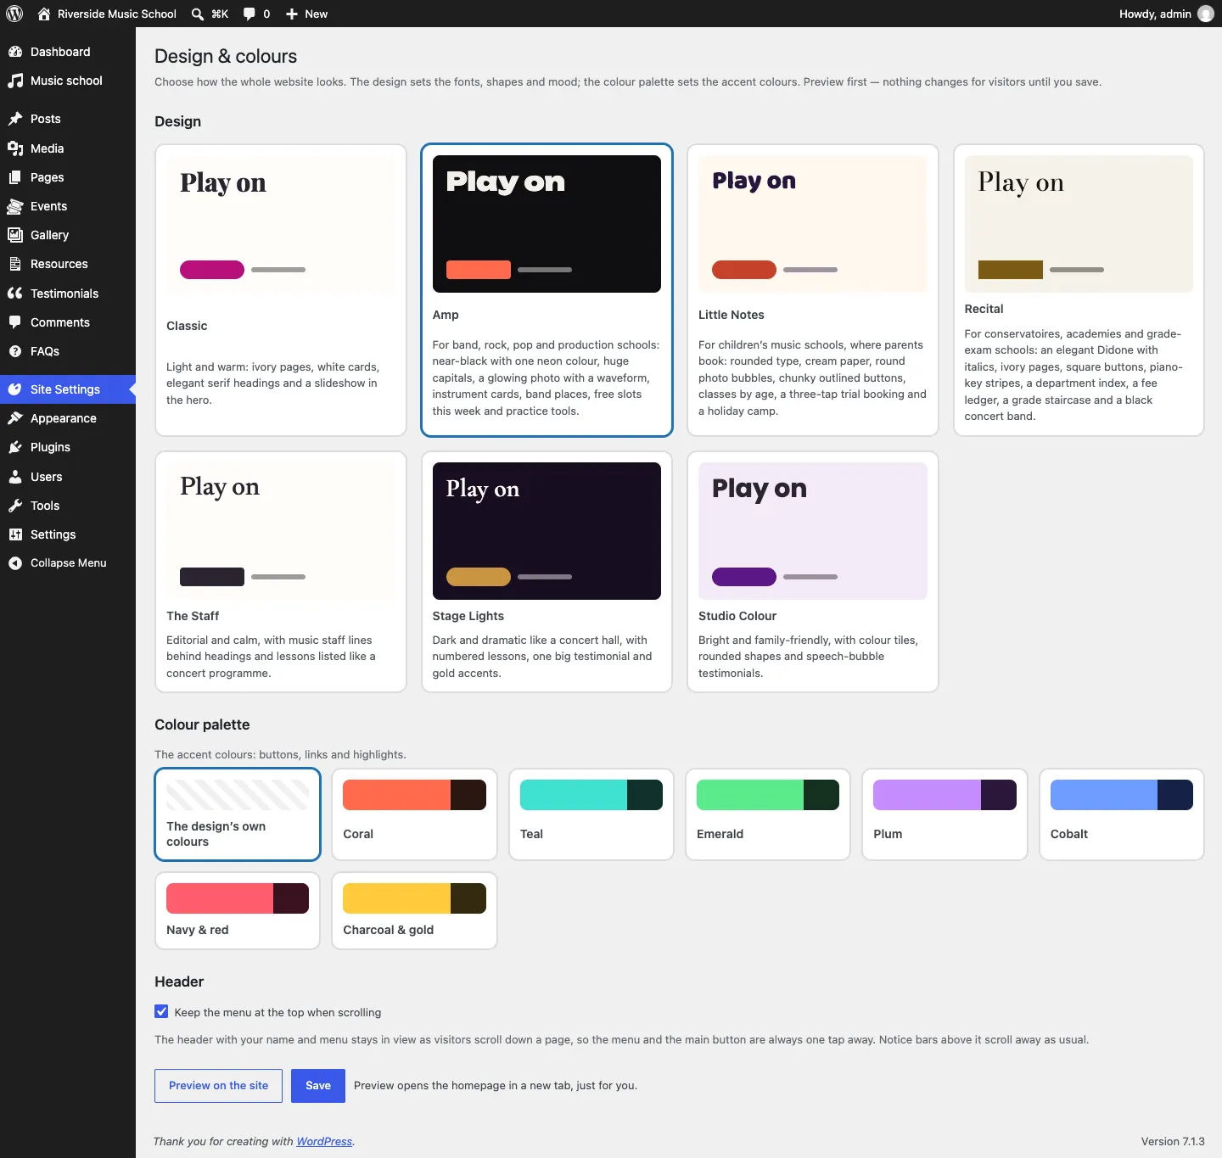Click Howdy, admin account link
This screenshot has width=1222, height=1158.
click(1155, 14)
